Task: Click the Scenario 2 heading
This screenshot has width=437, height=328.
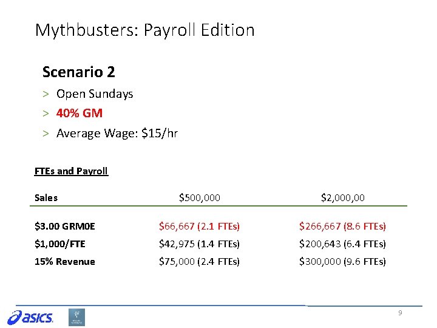Action: (x=78, y=72)
